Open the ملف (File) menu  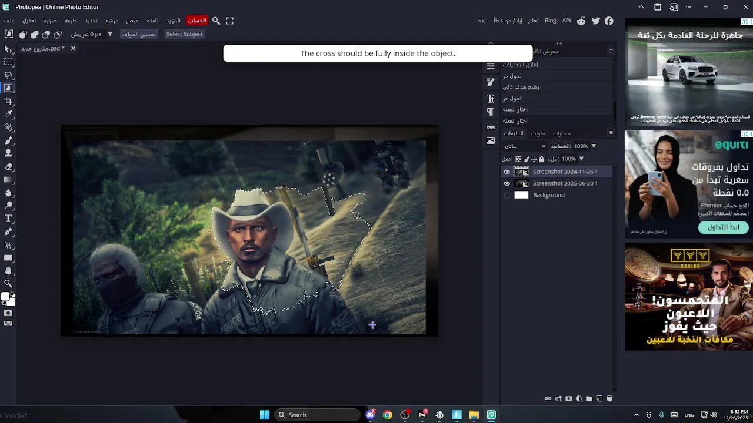pyautogui.click(x=9, y=21)
